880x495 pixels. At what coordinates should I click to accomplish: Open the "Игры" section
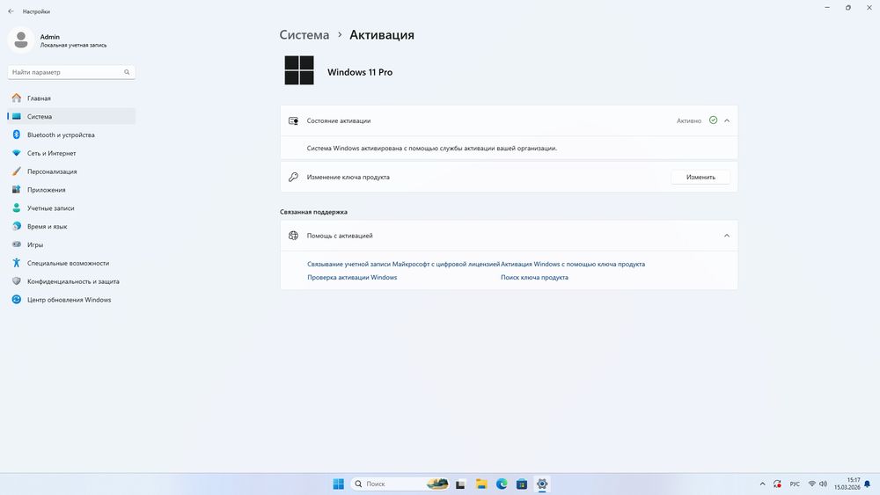point(71,245)
